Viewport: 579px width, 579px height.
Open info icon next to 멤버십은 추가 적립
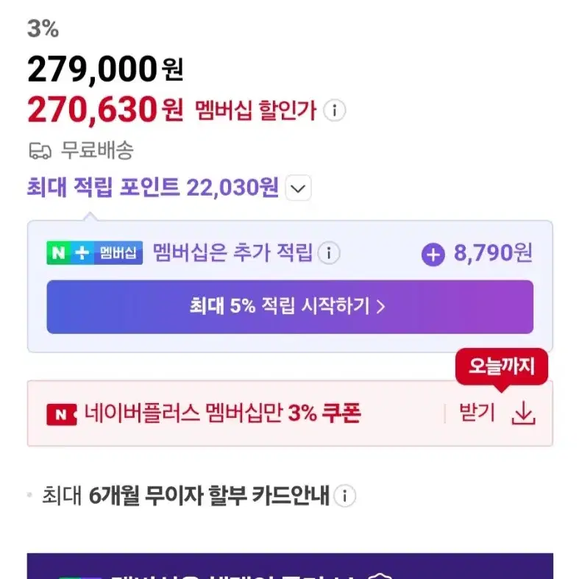coord(329,253)
